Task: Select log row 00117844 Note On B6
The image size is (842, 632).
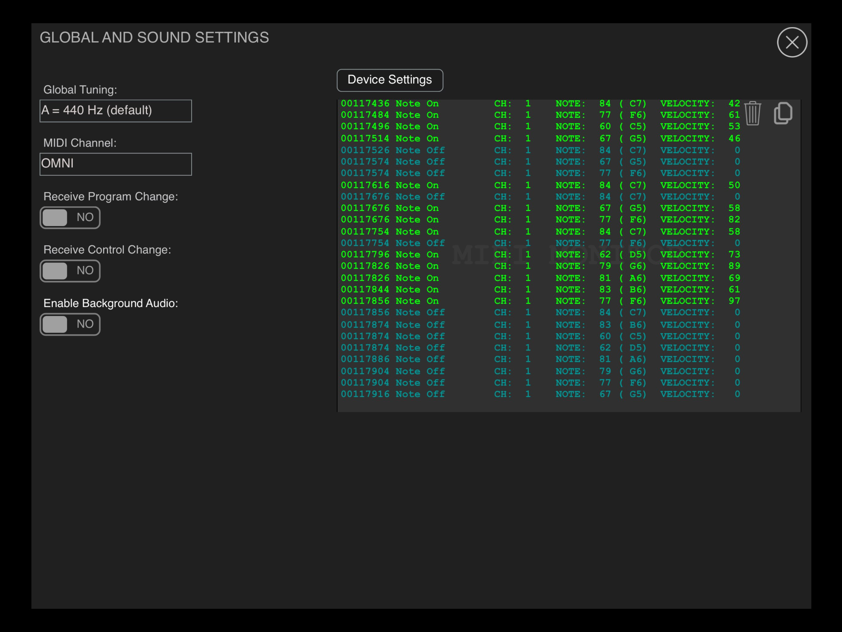Action: click(540, 290)
